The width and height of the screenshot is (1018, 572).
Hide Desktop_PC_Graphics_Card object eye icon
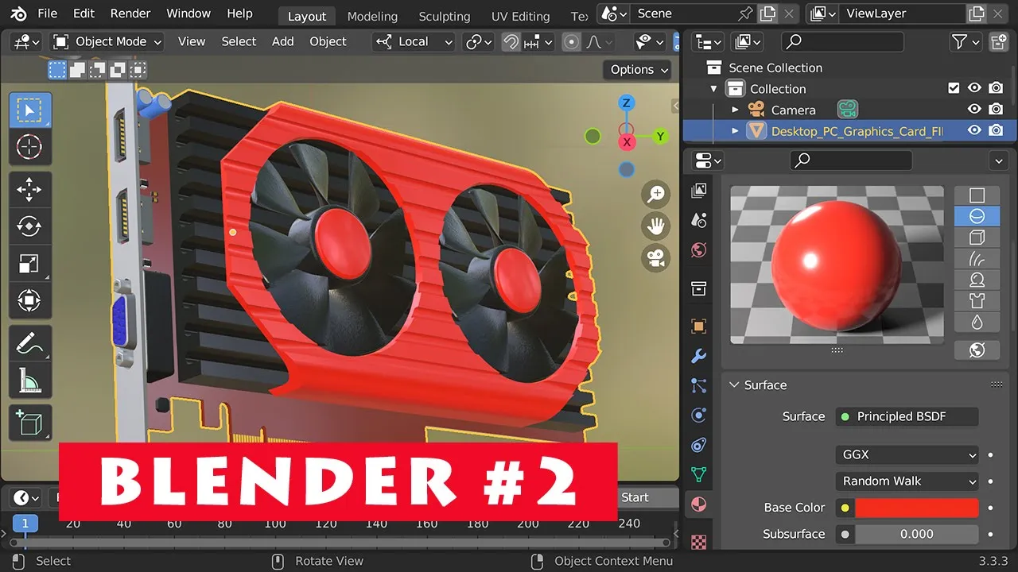pos(974,131)
